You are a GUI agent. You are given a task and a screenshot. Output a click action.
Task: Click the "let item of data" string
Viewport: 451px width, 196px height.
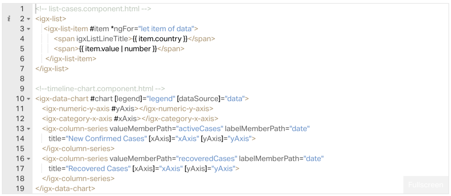[166, 28]
